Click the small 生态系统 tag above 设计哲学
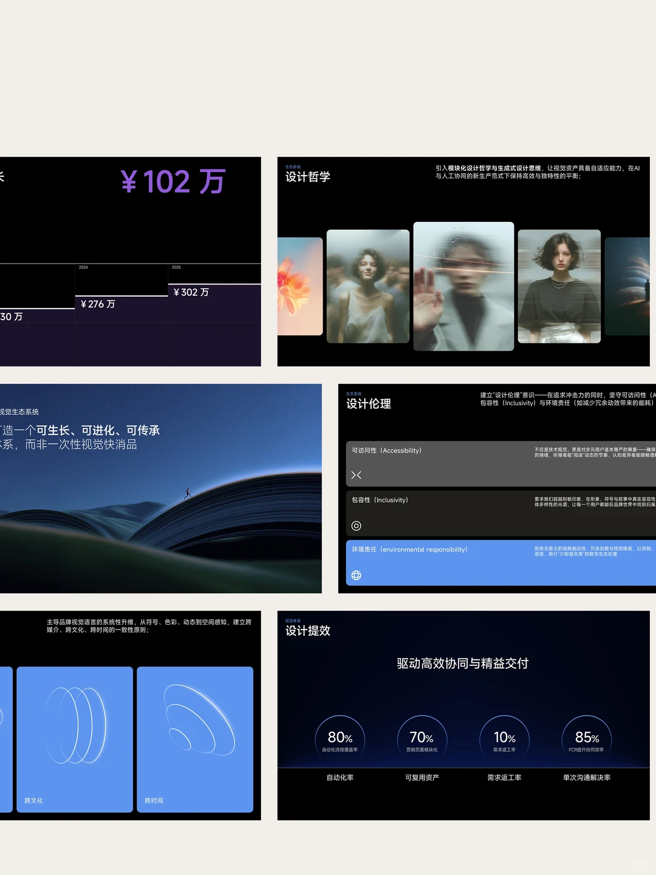656x875 pixels. coord(293,167)
